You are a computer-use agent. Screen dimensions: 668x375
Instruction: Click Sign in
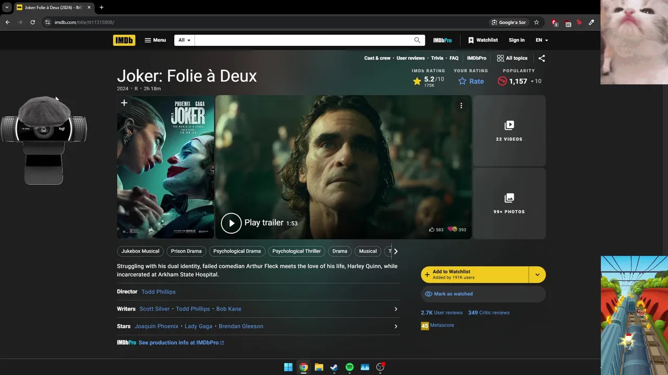click(x=517, y=40)
